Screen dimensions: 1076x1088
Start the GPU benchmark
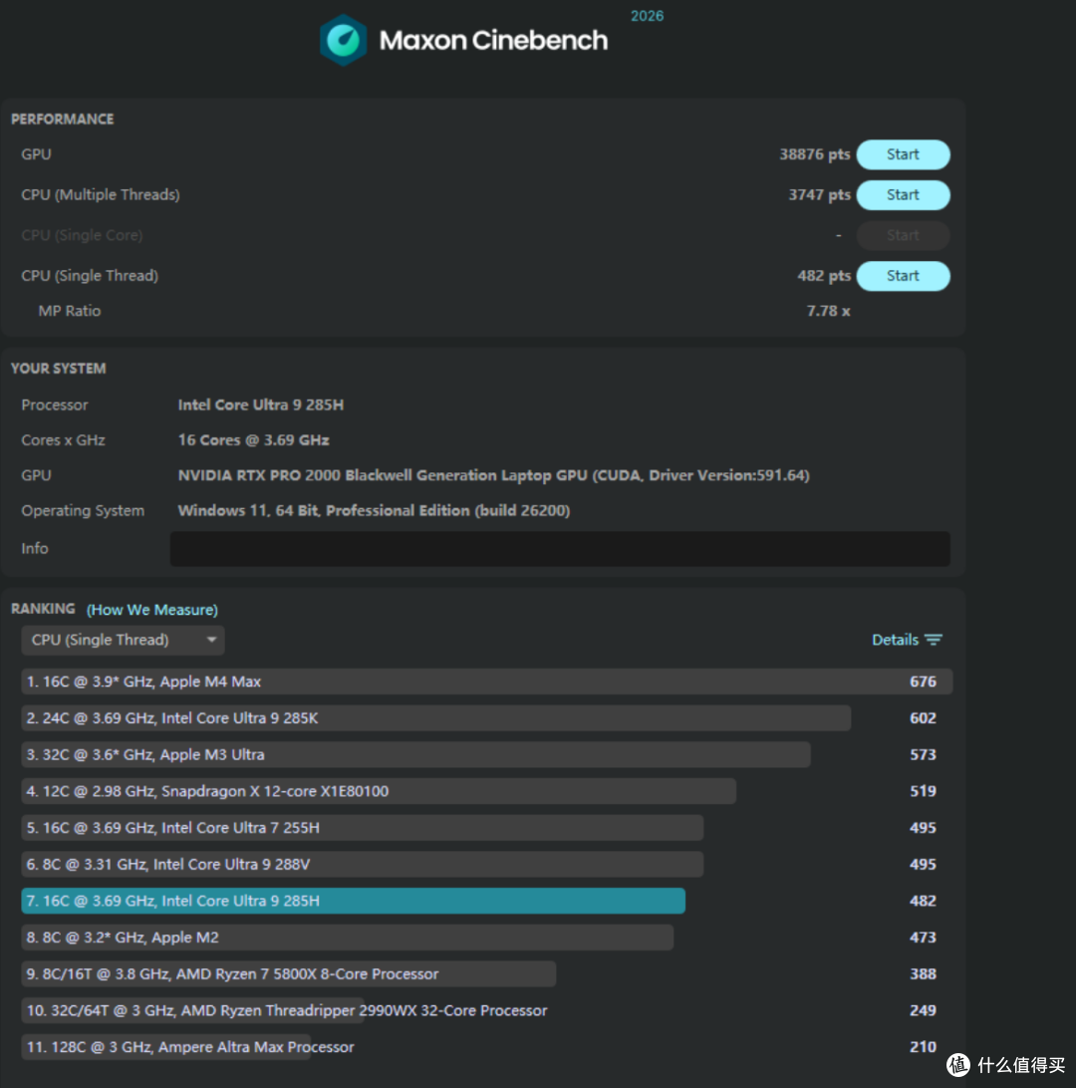pyautogui.click(x=903, y=154)
